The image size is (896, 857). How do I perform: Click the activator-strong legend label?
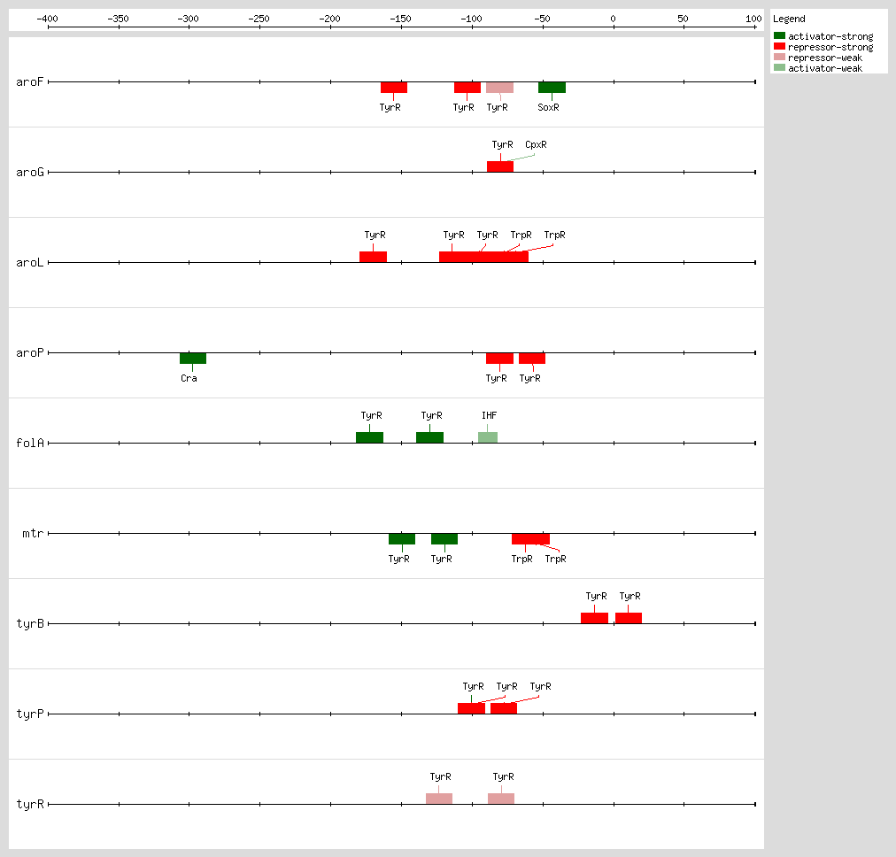pos(830,36)
